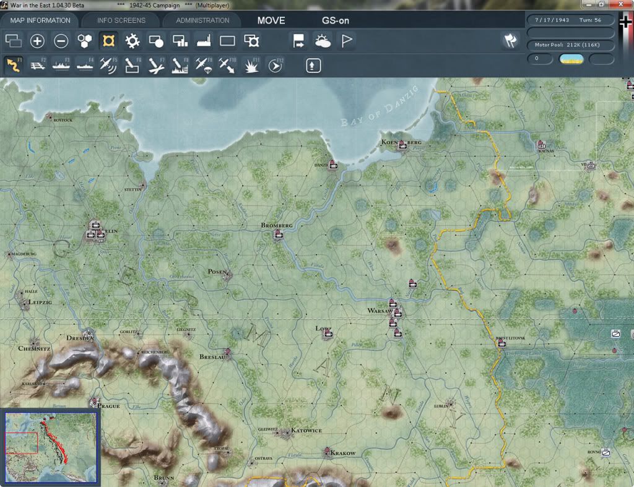
Task: Click the flag-with-arrow toolbar icon
Action: pos(298,41)
